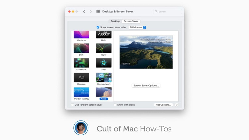Open Hot Corners settings
Screen dimensions: 249x140
(x=163, y=105)
